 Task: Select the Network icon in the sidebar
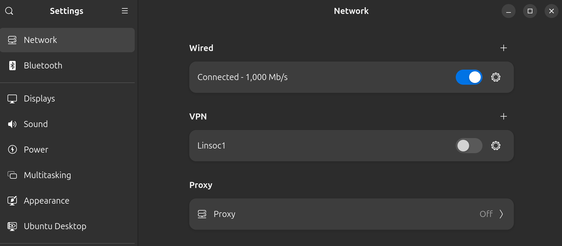click(12, 40)
